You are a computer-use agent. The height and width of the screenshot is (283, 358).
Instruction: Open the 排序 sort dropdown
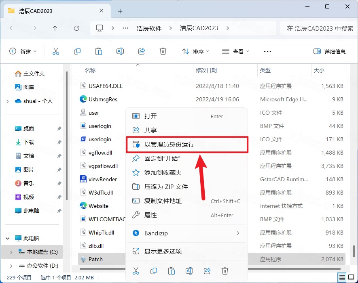196,51
